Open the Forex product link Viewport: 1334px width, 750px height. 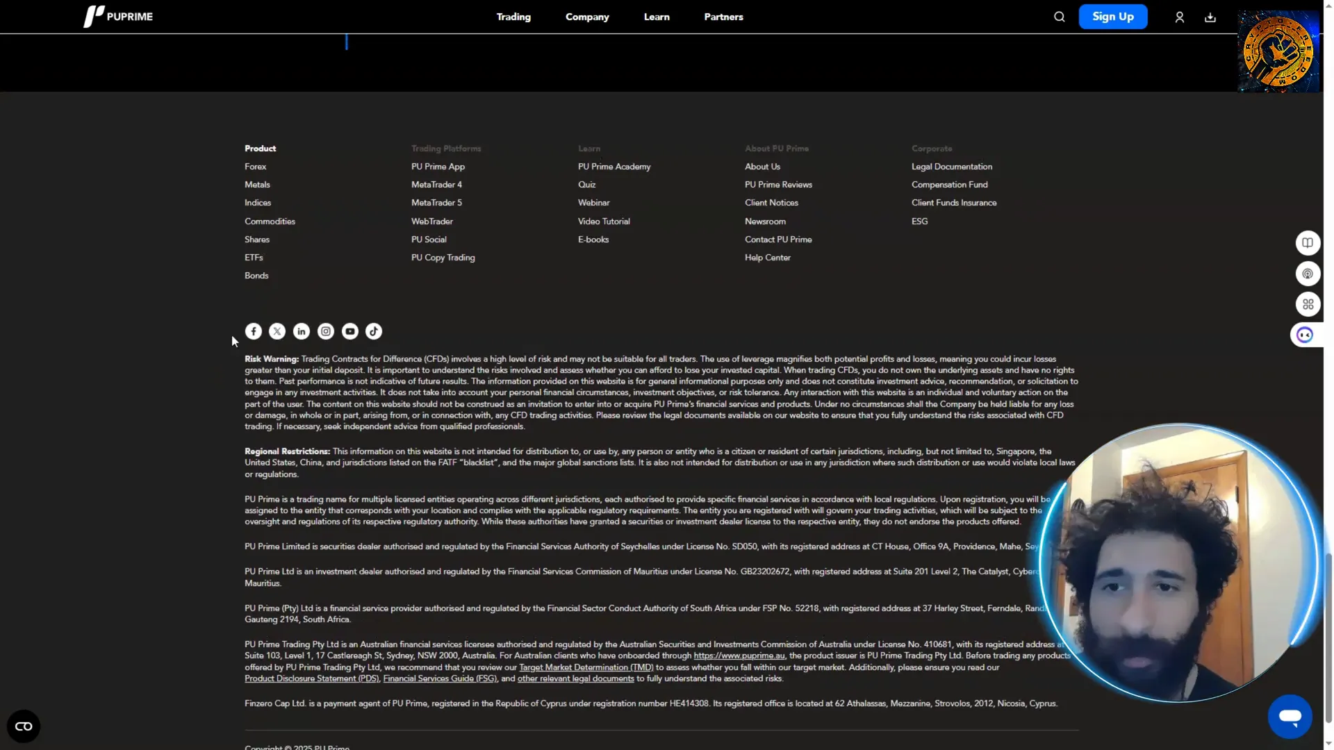(x=255, y=167)
